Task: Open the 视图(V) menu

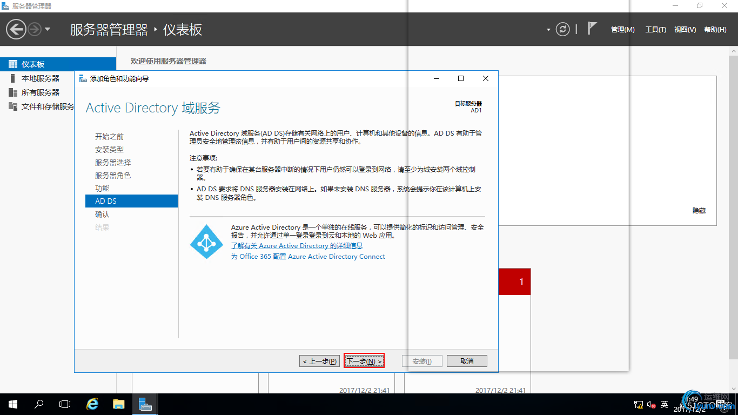Action: tap(685, 30)
